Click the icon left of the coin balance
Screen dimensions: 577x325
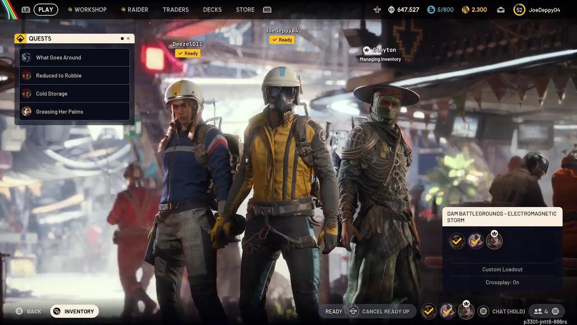click(377, 9)
